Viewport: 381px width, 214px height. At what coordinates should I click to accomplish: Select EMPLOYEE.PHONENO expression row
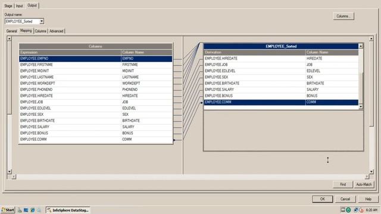click(70, 90)
